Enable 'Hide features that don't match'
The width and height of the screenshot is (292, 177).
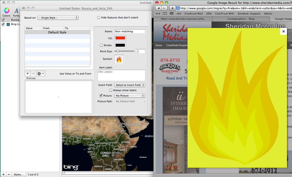pos(99,17)
